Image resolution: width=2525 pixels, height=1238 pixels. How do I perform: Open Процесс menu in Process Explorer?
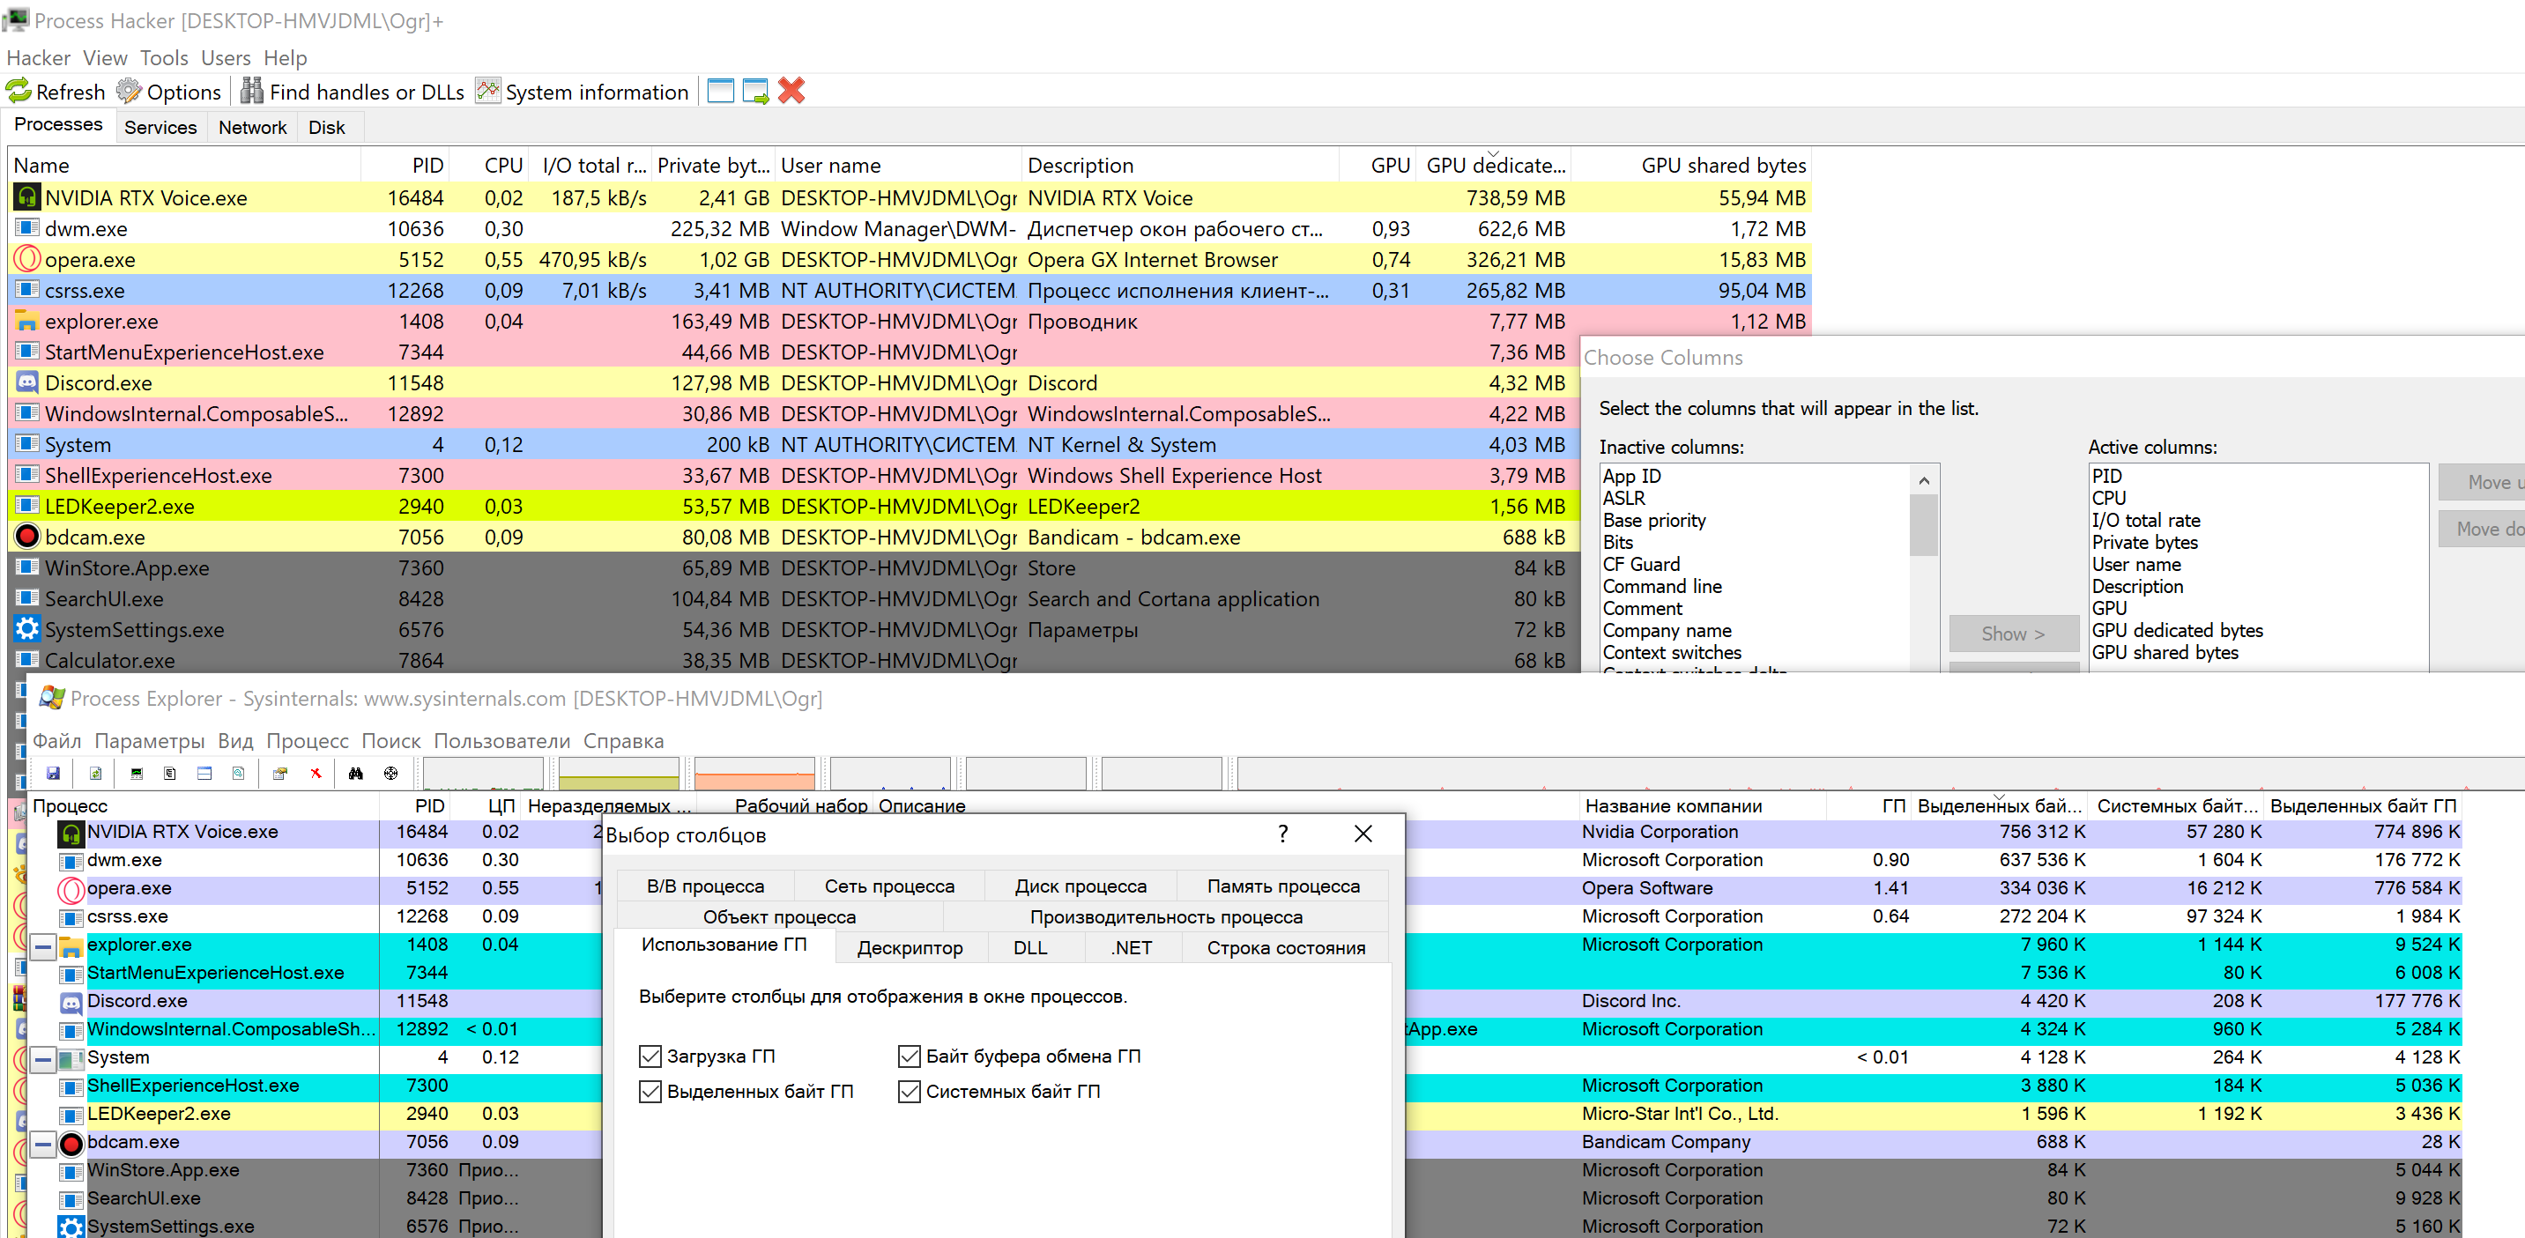click(307, 741)
